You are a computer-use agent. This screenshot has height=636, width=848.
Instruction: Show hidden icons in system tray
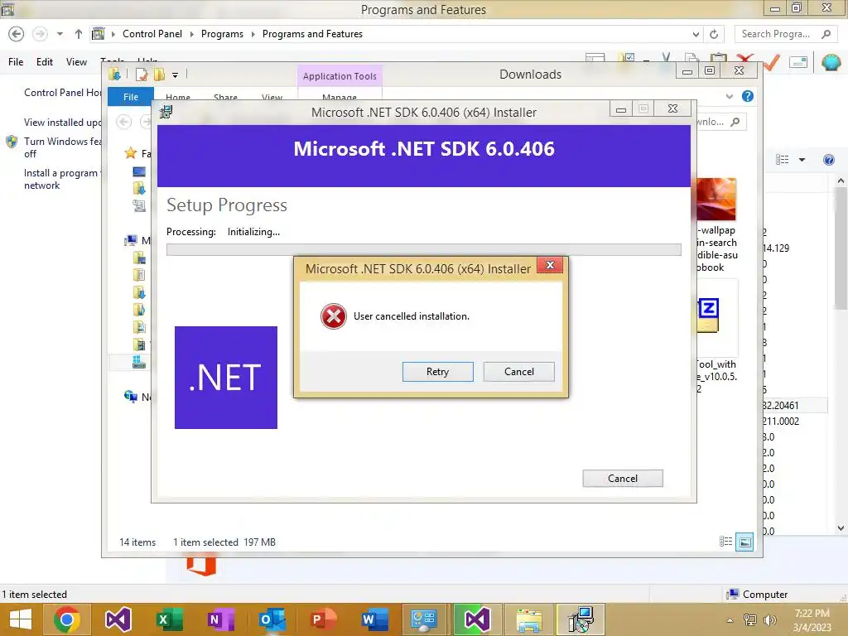click(730, 620)
